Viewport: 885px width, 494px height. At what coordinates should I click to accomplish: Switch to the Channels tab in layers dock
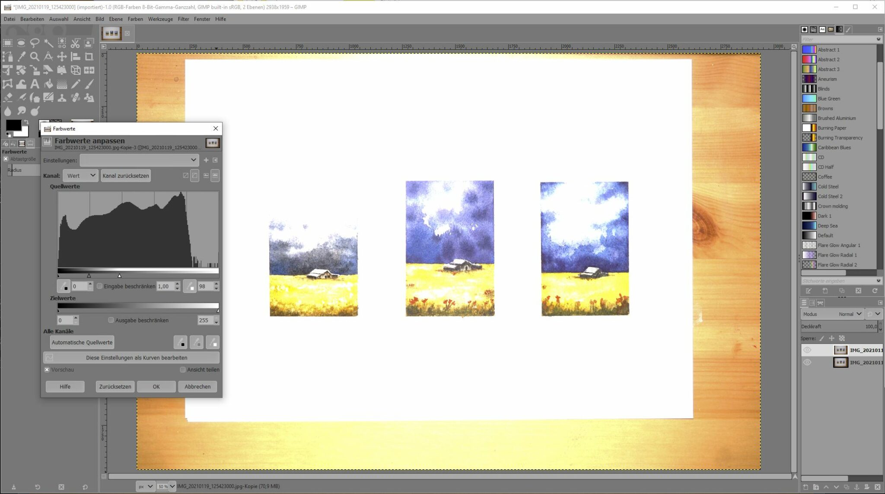pos(812,303)
